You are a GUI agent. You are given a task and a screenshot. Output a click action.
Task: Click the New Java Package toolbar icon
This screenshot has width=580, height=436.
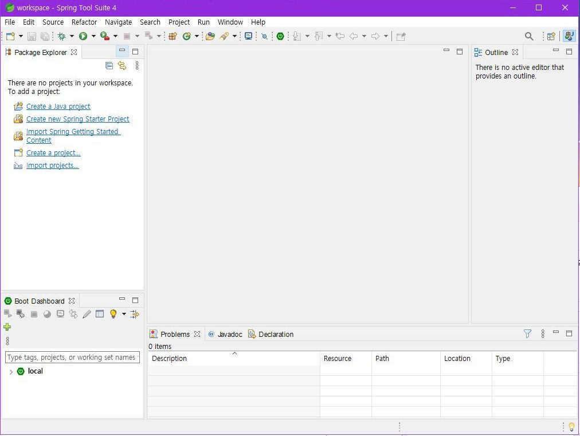pos(173,36)
